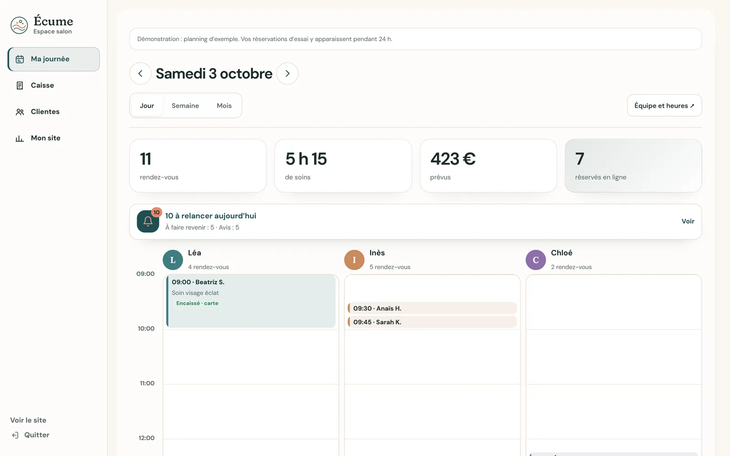Click the Quitter logout icon
Image resolution: width=730 pixels, height=456 pixels.
click(15, 435)
